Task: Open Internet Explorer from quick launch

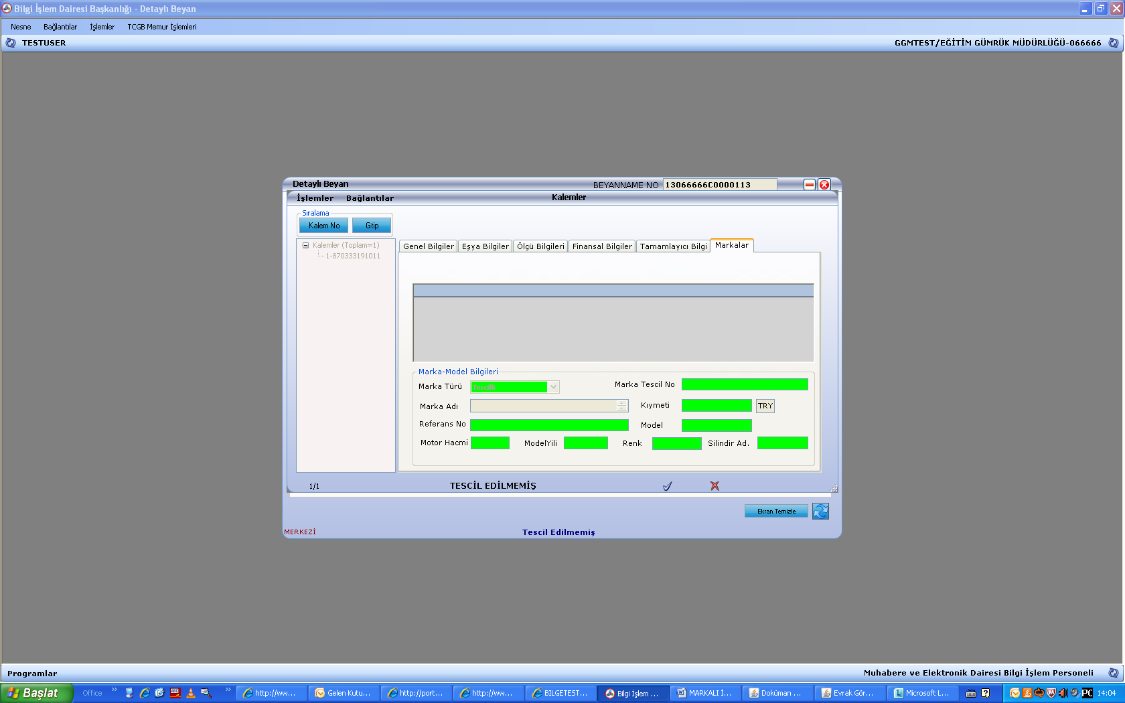Action: point(144,693)
